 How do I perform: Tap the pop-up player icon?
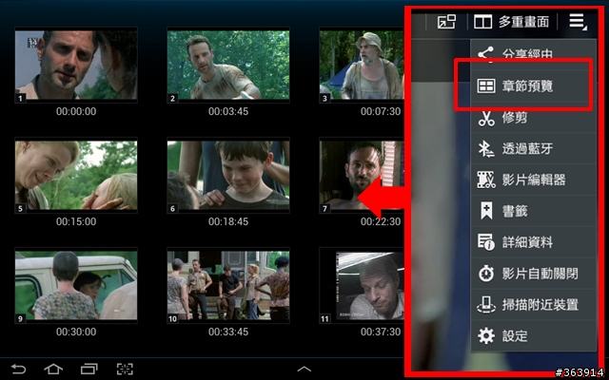tap(446, 22)
